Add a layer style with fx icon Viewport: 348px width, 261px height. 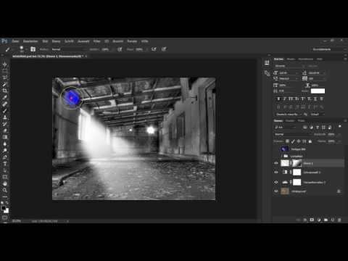[305, 220]
